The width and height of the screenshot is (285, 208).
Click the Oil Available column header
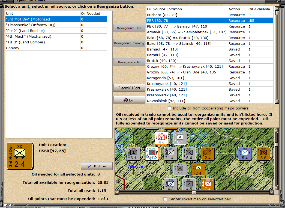tap(260, 9)
